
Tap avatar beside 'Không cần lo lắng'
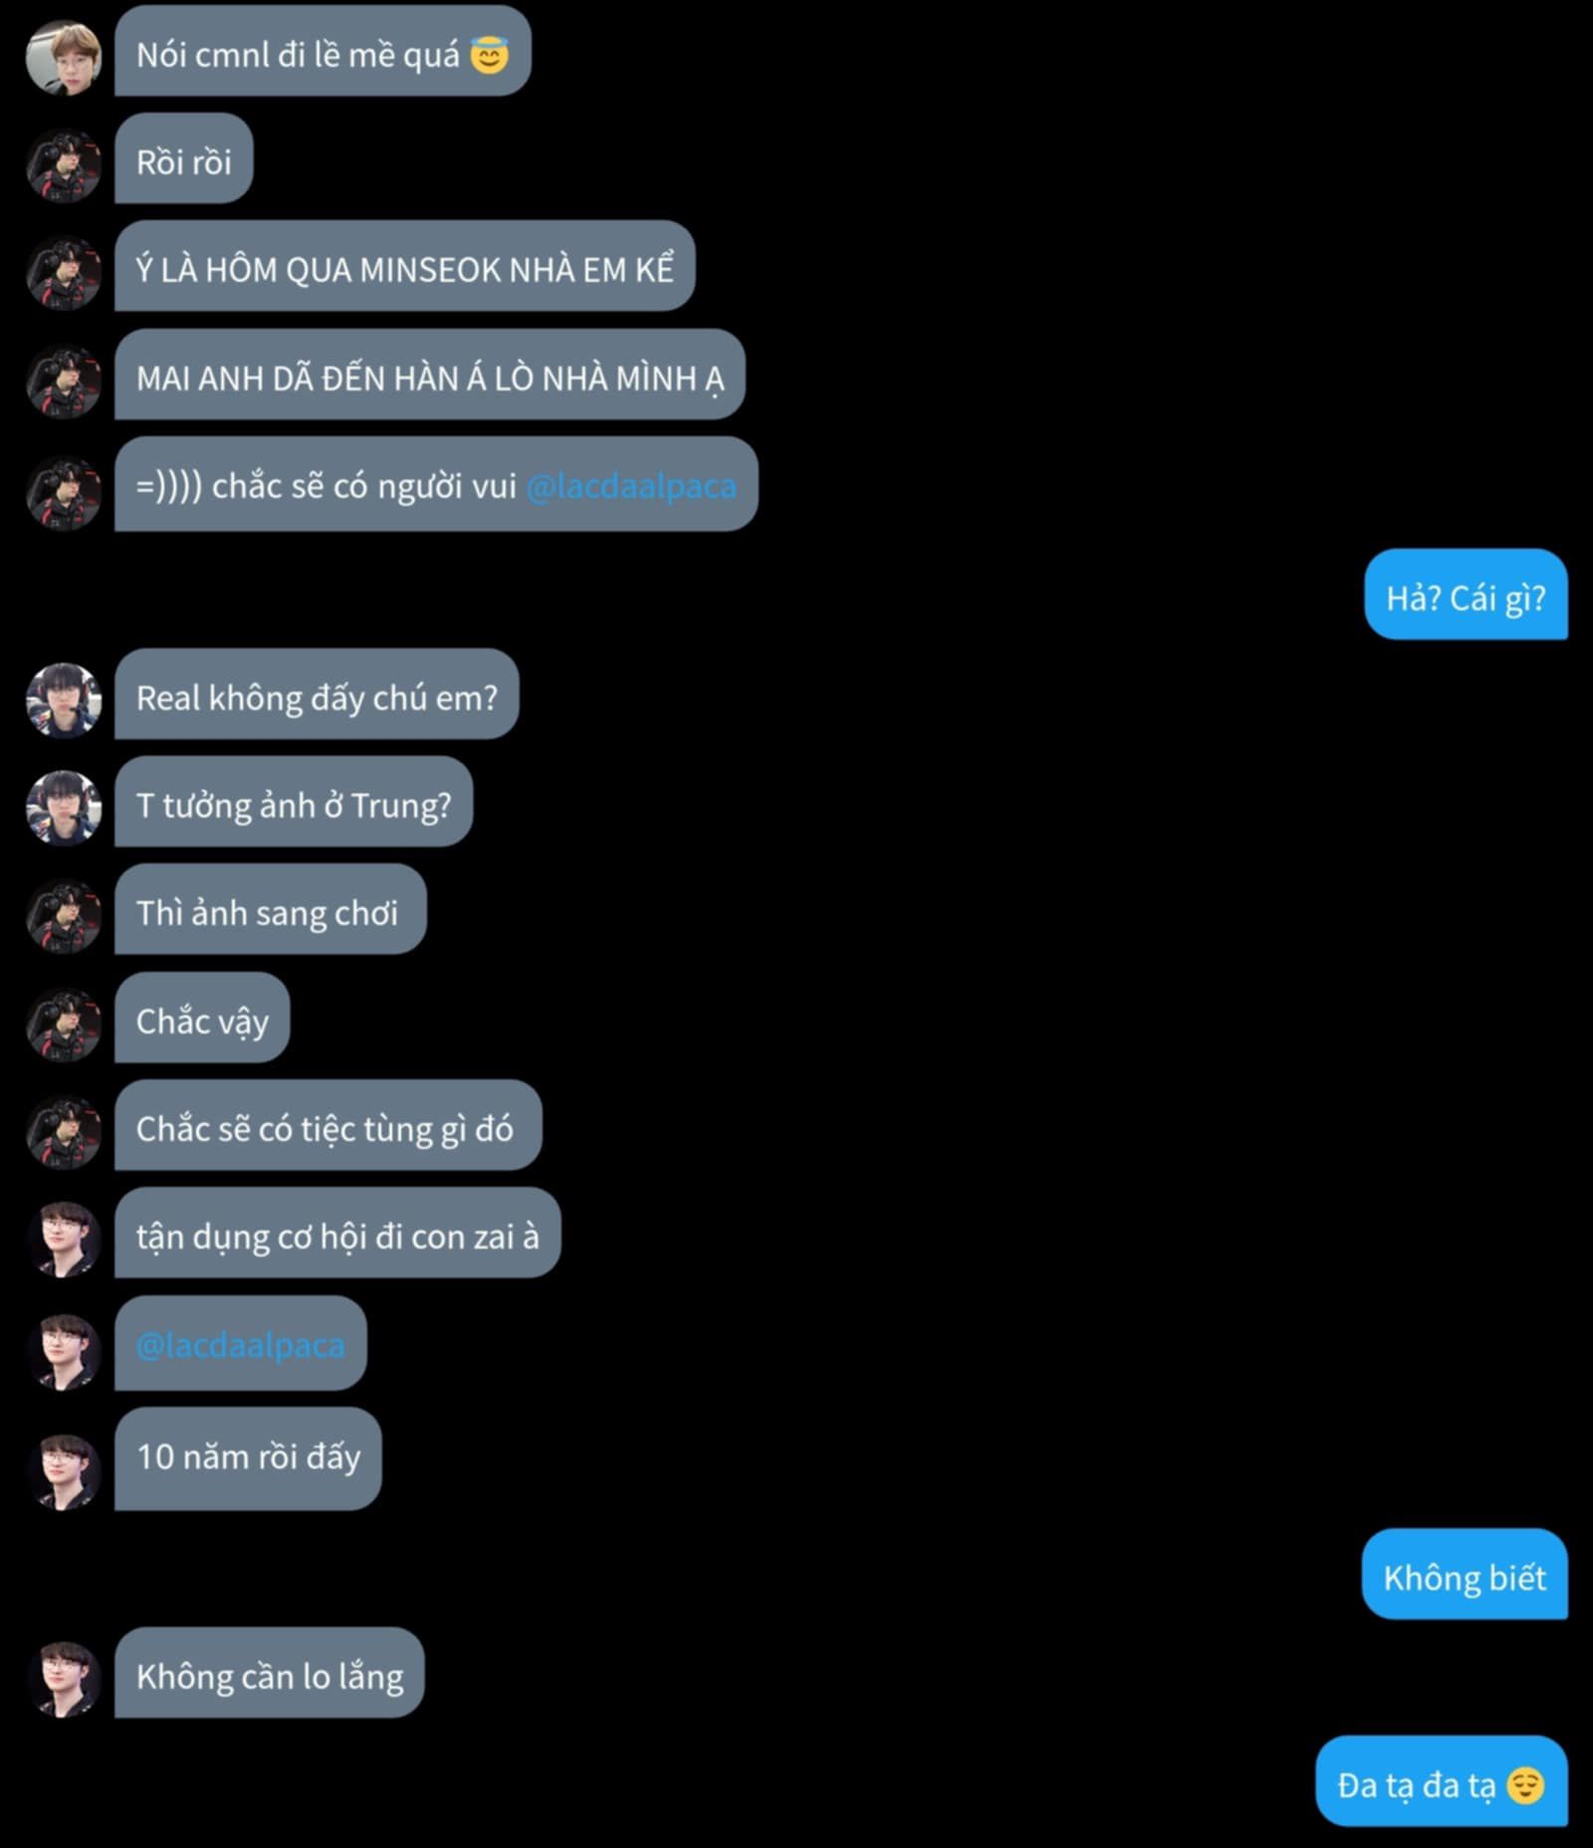(64, 1680)
